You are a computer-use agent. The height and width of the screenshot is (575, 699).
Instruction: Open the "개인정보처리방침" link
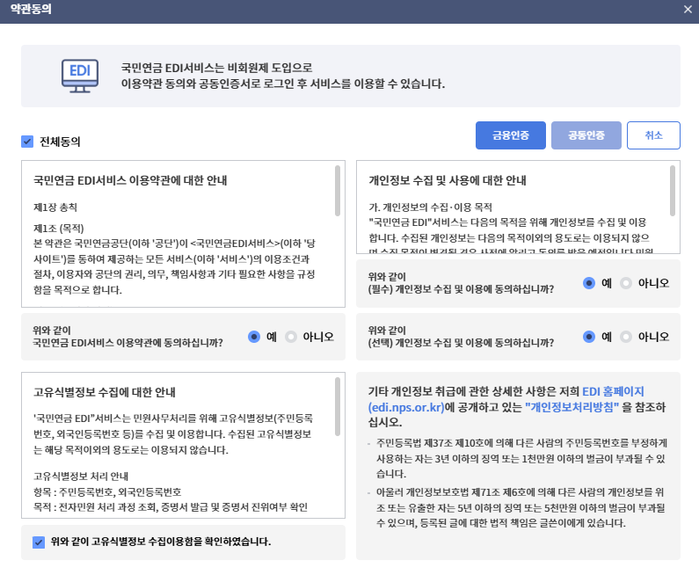click(x=572, y=407)
